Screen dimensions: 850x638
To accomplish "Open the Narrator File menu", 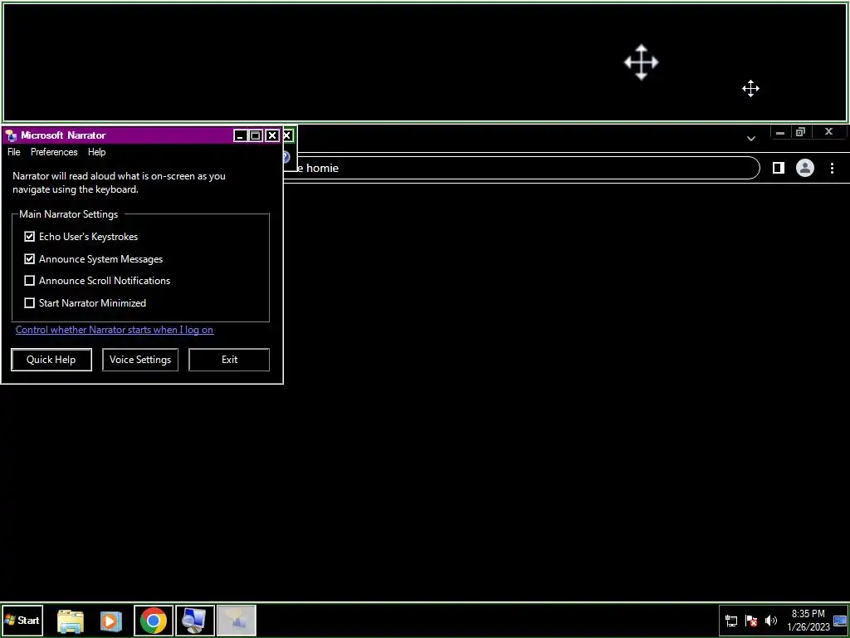I will 13,152.
